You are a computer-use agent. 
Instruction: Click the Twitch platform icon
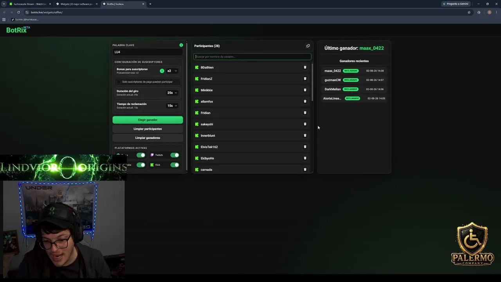[152, 155]
